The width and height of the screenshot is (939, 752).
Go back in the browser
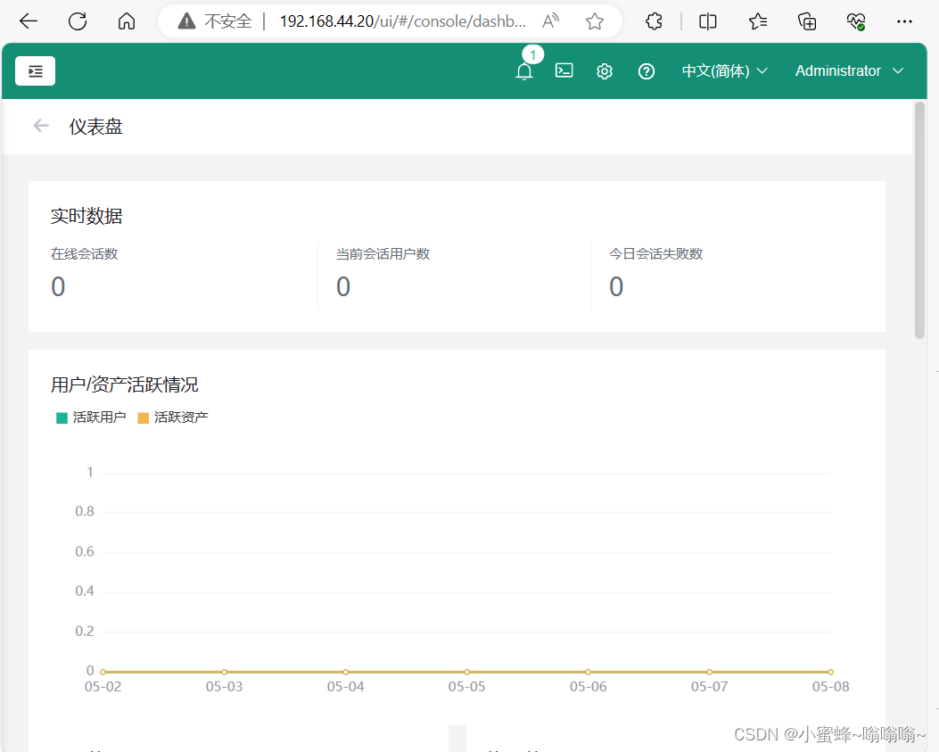[x=29, y=21]
